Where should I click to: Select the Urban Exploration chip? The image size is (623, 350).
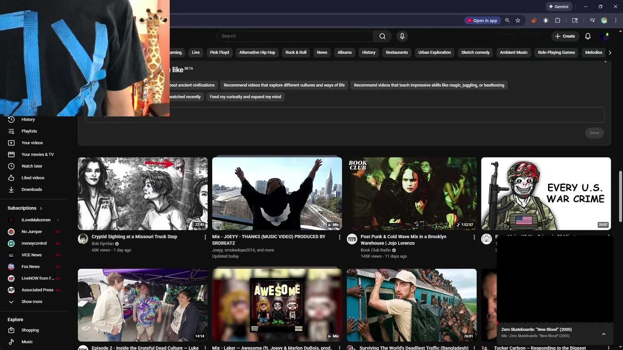click(x=435, y=52)
